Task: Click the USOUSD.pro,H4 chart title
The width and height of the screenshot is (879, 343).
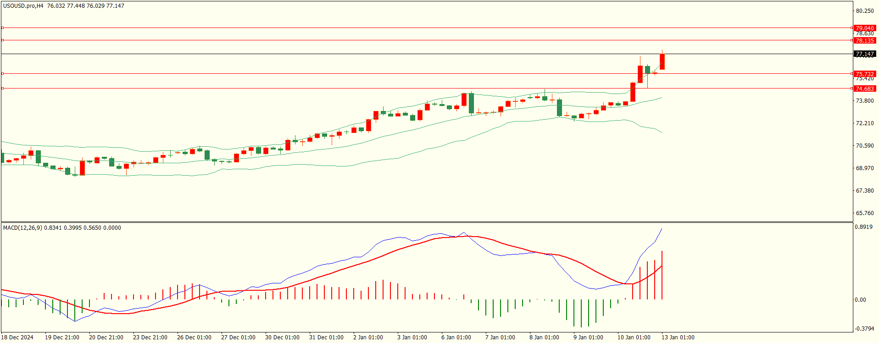Action: tap(23, 6)
